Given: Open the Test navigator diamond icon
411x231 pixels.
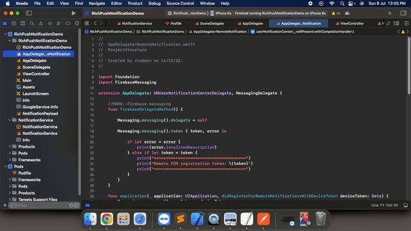Looking at the screenshot, I should 50,23.
